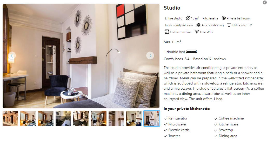Click the room size icon beside 15 m²
The image size is (267, 141).
pos(188,18)
